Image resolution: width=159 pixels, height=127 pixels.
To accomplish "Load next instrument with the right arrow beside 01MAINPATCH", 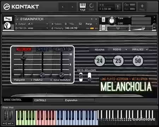I will pyautogui.click(x=96, y=19).
